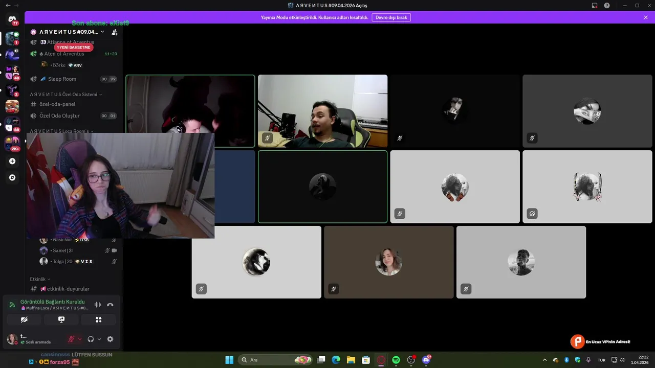Click Add a Server plus icon
Viewport: 655px width, 368px height.
(12, 161)
